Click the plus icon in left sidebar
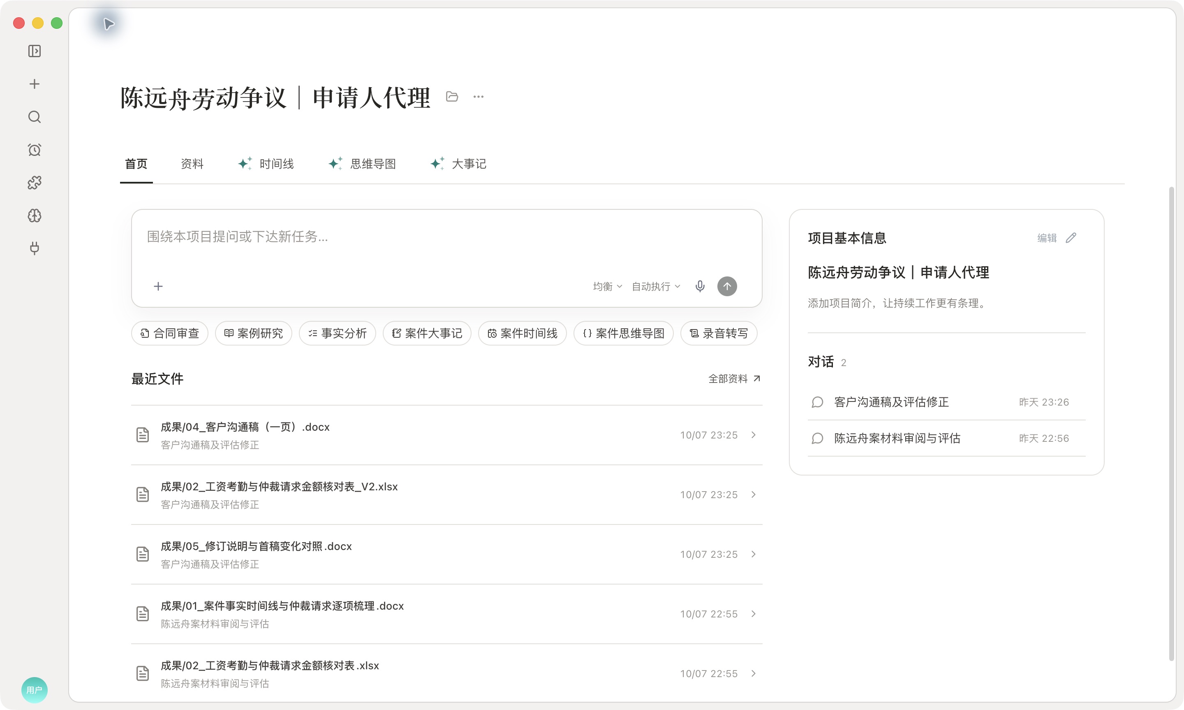 click(35, 84)
